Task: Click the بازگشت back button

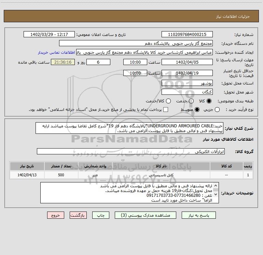Action: pyautogui.click(x=78, y=215)
